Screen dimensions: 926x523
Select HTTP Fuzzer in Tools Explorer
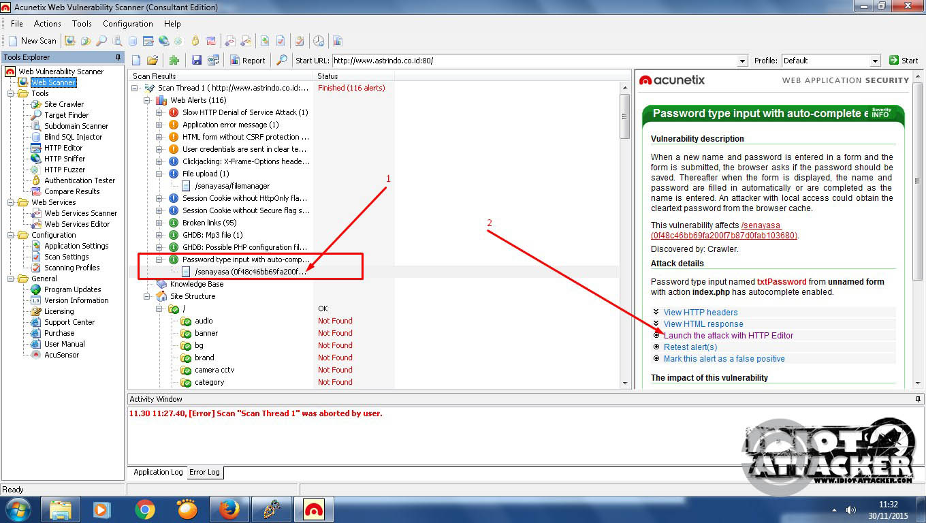pyautogui.click(x=65, y=170)
